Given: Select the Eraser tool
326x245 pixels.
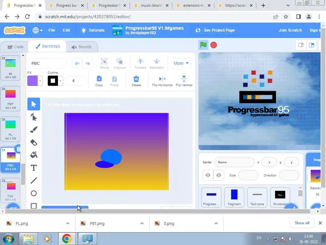Looking at the screenshot, I should [x=34, y=143].
